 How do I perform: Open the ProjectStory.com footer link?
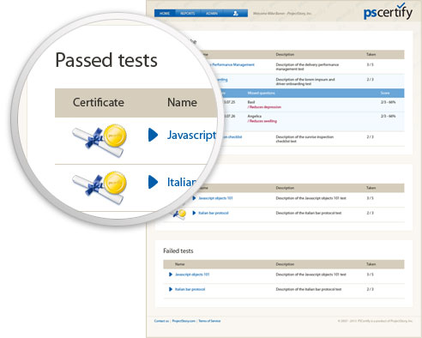coord(184,321)
